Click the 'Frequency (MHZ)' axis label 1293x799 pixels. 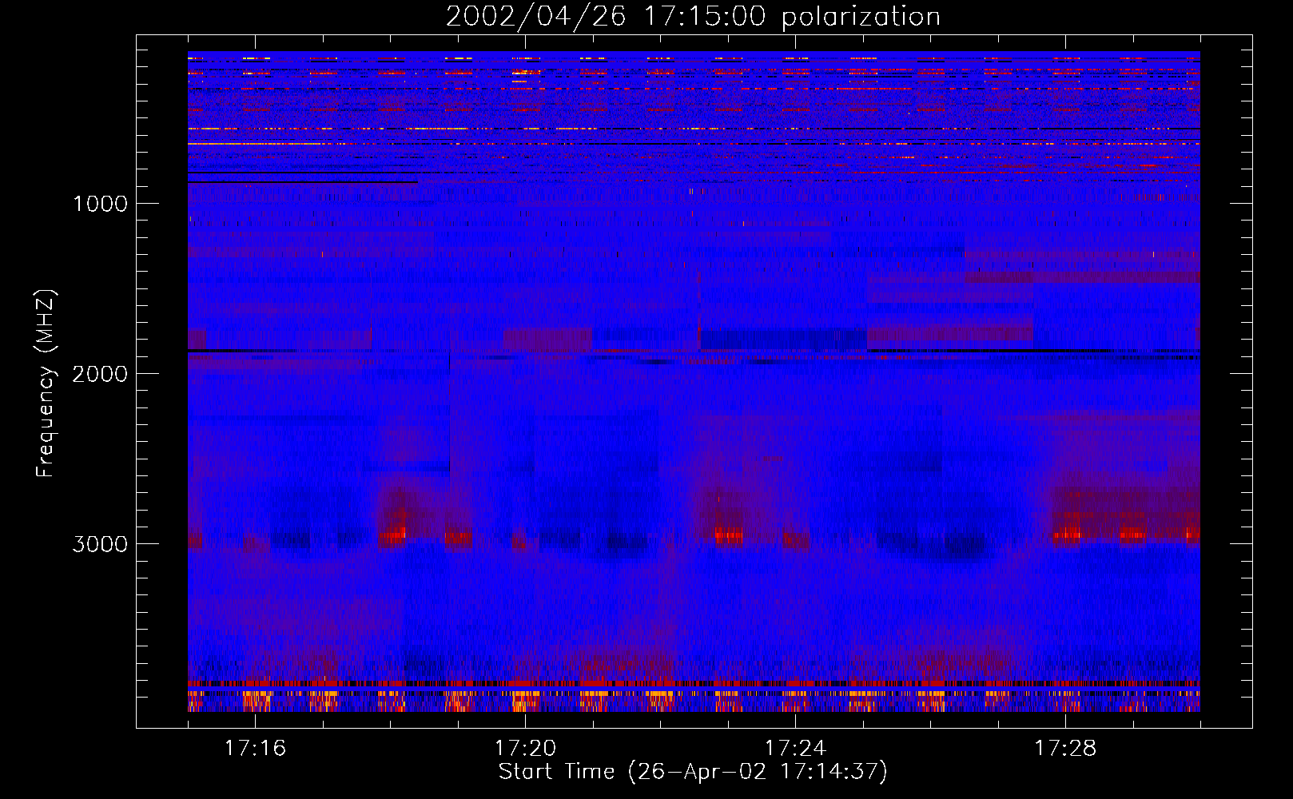click(x=46, y=384)
